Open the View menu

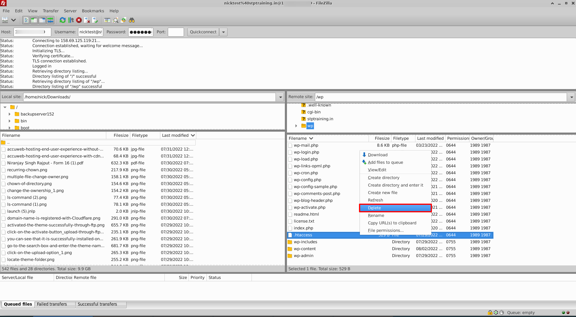click(33, 11)
